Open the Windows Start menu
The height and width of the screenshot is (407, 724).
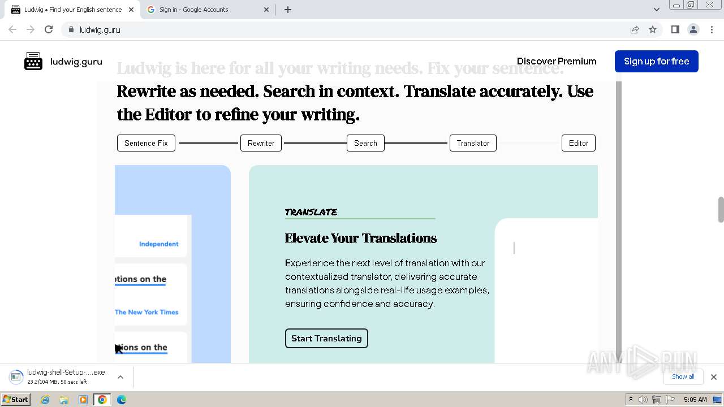(16, 399)
